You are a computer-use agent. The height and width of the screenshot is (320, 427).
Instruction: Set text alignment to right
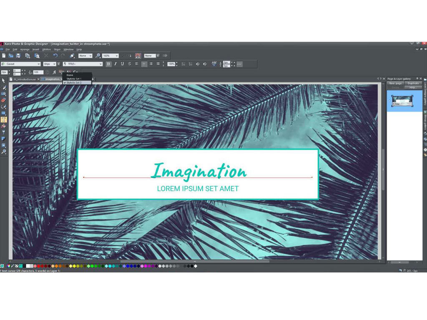tap(151, 64)
